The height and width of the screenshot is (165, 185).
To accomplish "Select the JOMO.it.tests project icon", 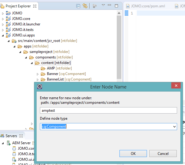I will [x=8, y=30].
